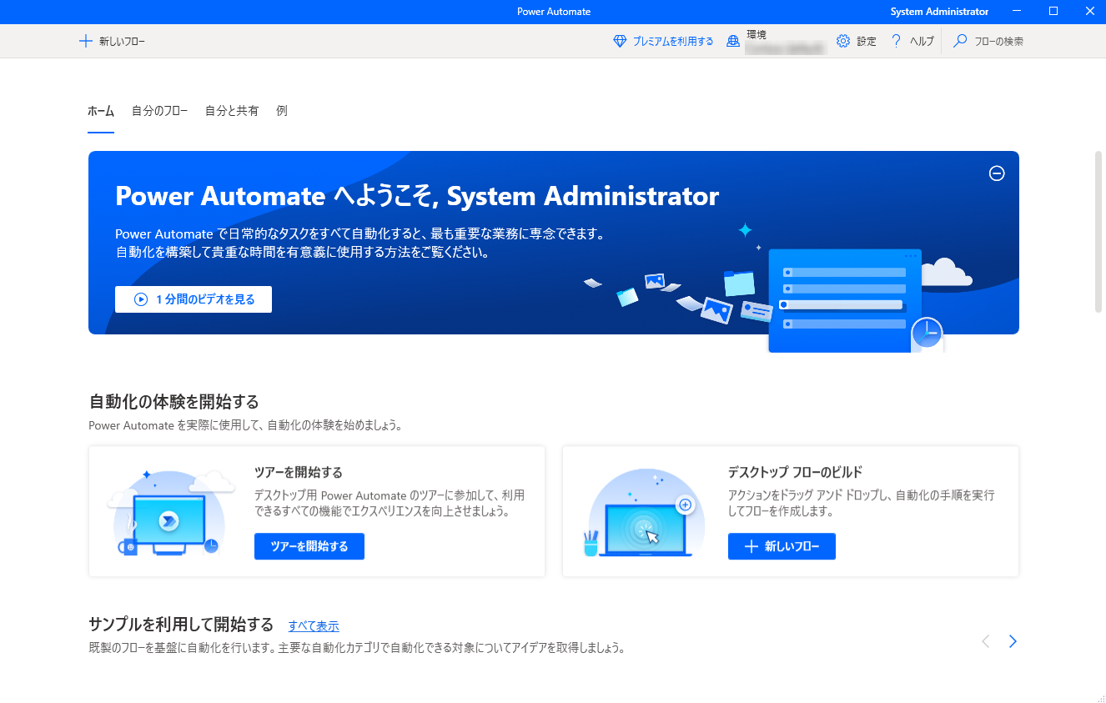Click the ヘルプ question mark icon
1106x703 pixels.
(x=897, y=41)
